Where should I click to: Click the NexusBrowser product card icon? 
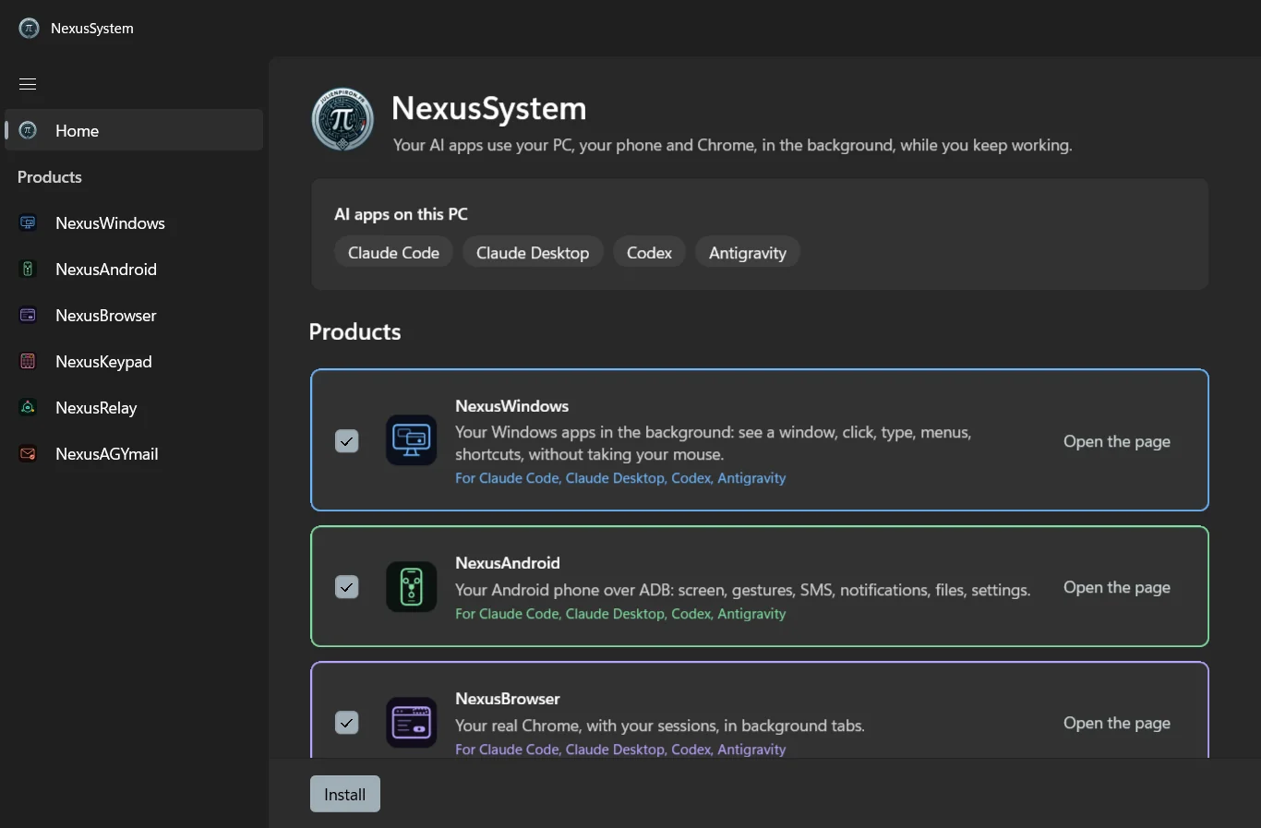[x=411, y=723]
